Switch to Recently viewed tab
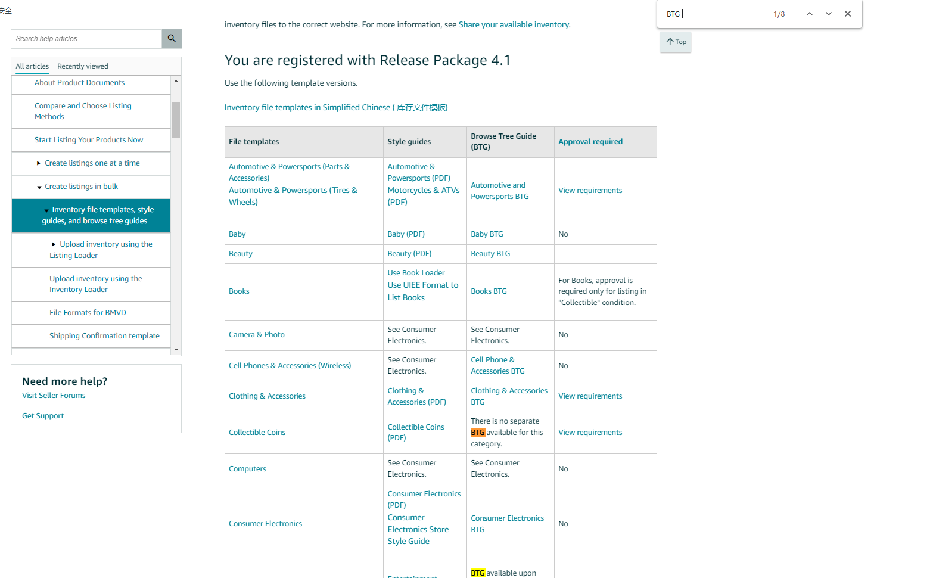This screenshot has width=933, height=578. click(83, 66)
